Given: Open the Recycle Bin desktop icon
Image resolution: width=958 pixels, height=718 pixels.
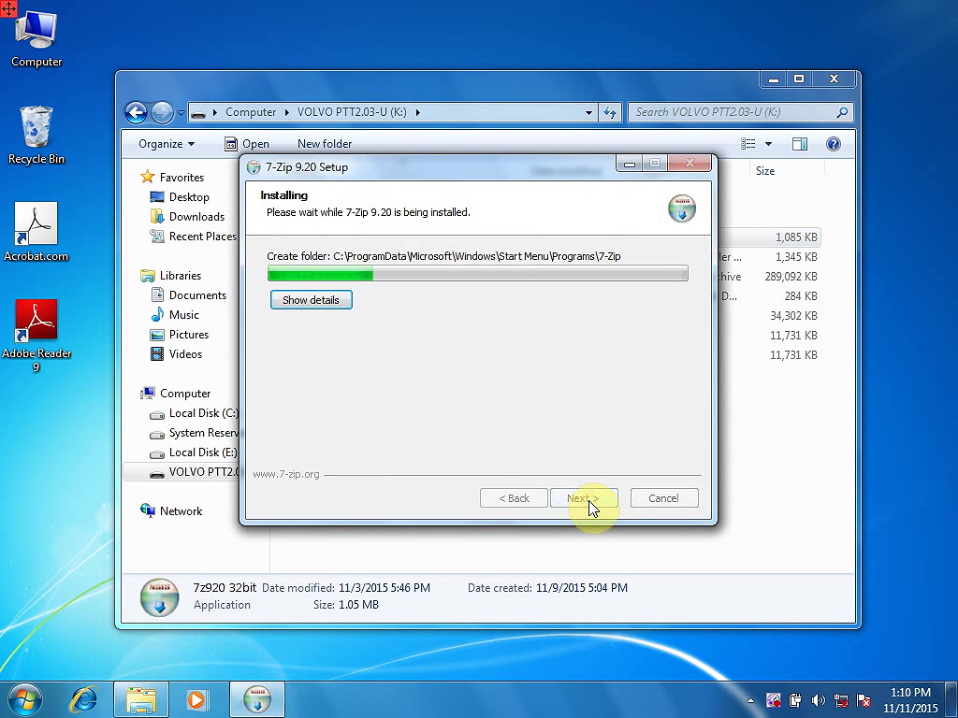Looking at the screenshot, I should pos(36,135).
